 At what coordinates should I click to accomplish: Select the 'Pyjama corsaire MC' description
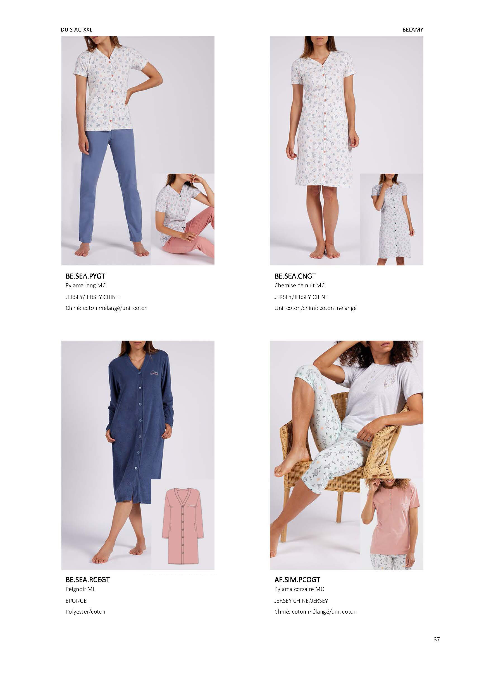point(299,589)
